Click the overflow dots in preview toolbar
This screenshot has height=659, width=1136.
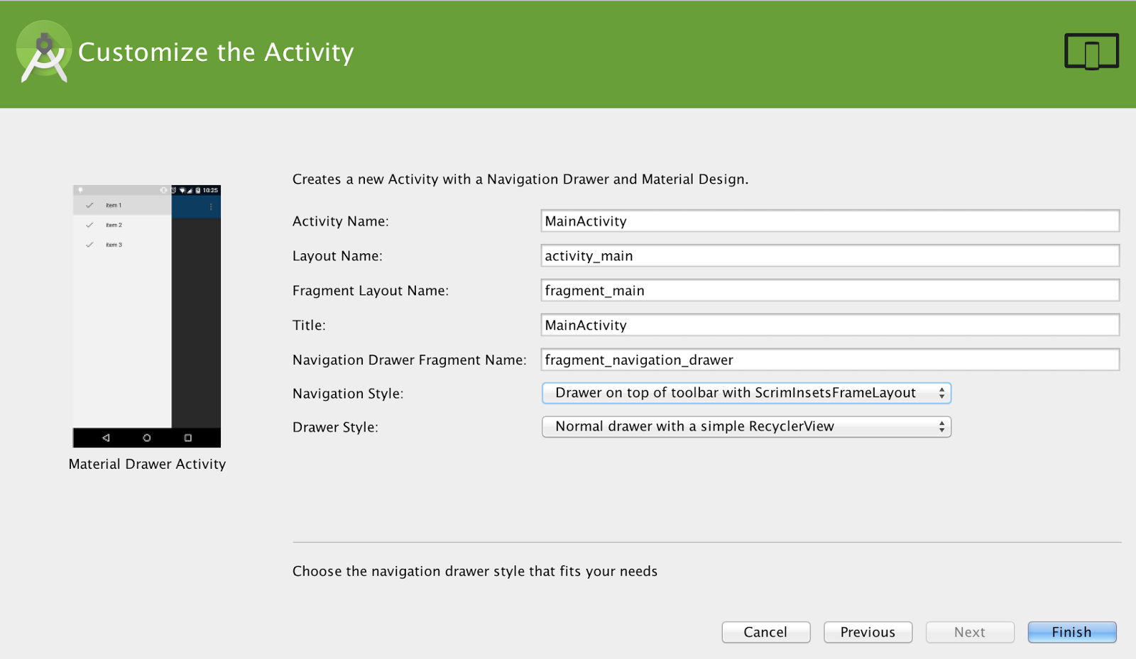tap(211, 206)
